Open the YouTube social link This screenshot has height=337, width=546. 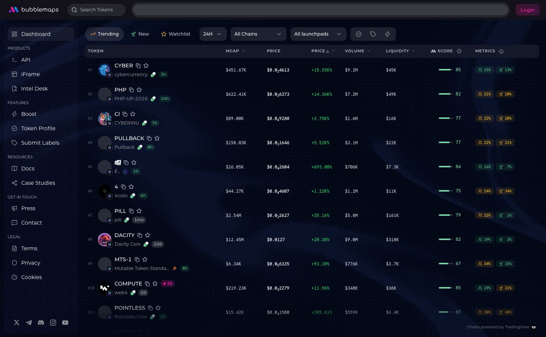(65, 323)
